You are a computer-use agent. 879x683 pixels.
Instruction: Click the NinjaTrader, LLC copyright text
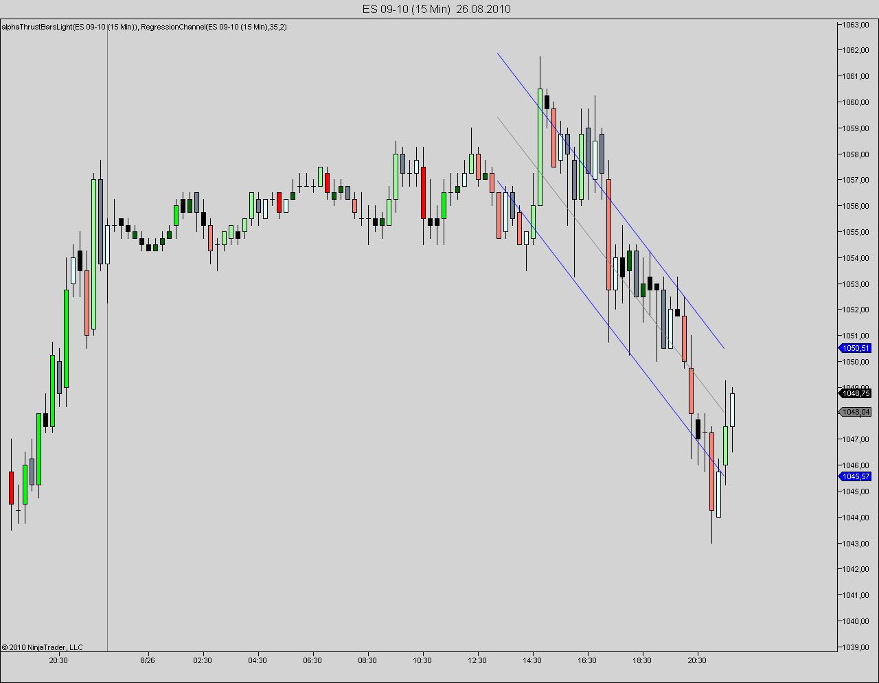coord(42,647)
